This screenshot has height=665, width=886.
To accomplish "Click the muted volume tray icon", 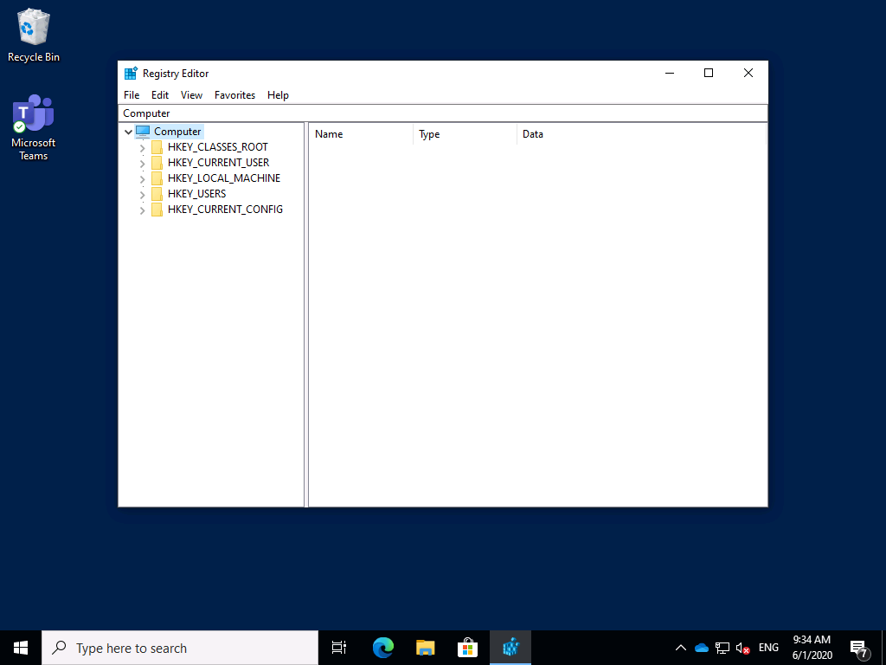I will click(x=742, y=648).
